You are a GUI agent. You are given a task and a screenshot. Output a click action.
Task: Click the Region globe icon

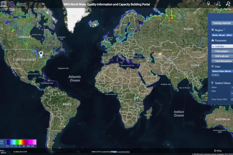point(213,30)
